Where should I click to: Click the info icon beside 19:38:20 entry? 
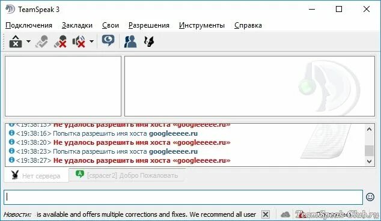[11, 142]
